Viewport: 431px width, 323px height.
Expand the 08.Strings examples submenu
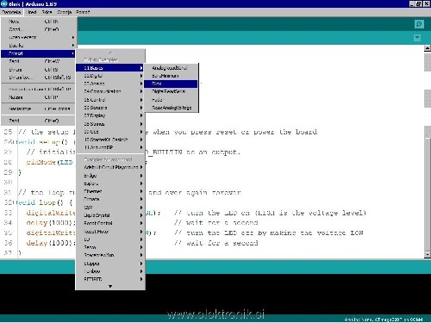[110, 124]
